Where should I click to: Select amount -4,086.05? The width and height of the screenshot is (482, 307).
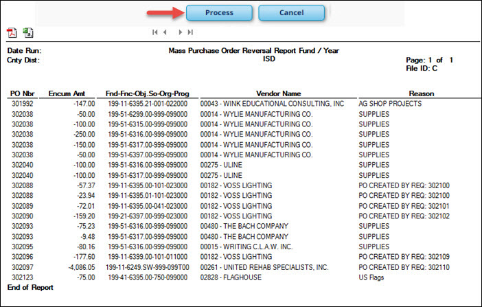(82, 267)
